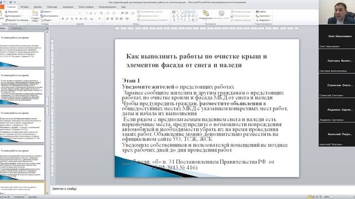This screenshot has width=355, height=199.
Task: Clear all formatting button
Action: coord(101,13)
